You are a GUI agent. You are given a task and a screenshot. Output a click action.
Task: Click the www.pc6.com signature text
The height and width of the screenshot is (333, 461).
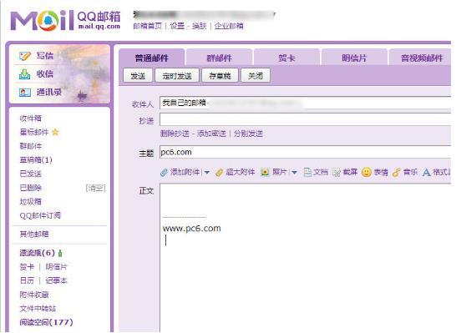tap(192, 229)
